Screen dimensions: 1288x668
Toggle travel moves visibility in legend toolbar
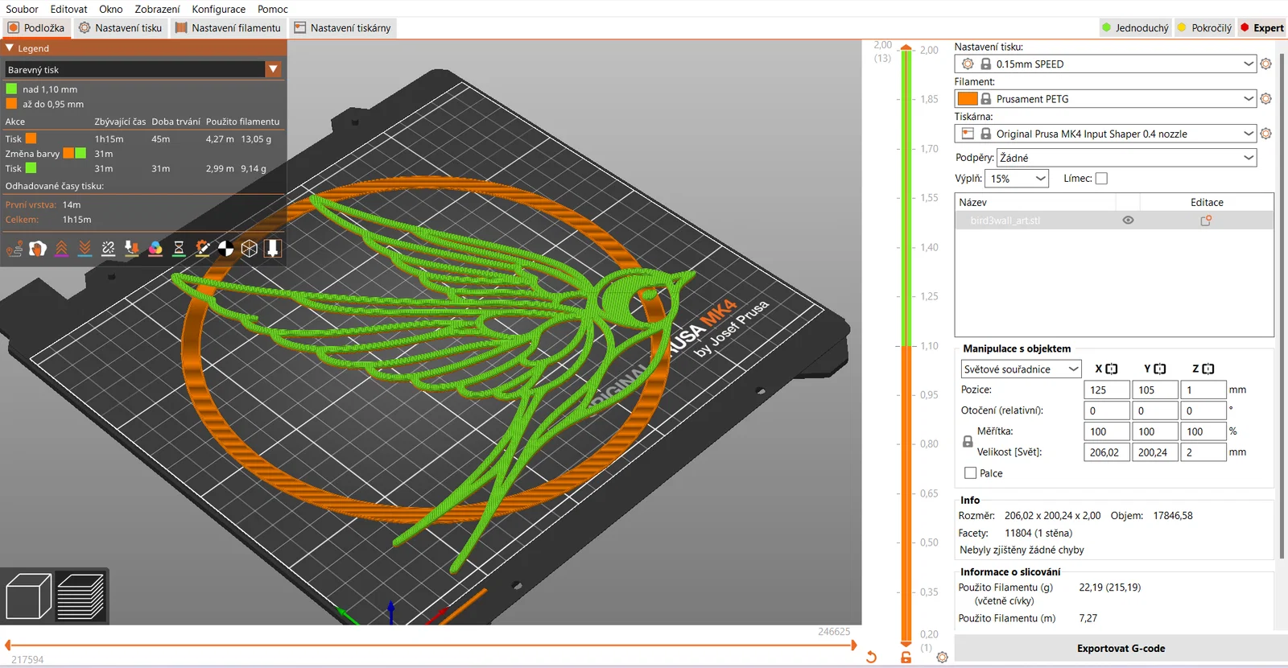point(14,249)
